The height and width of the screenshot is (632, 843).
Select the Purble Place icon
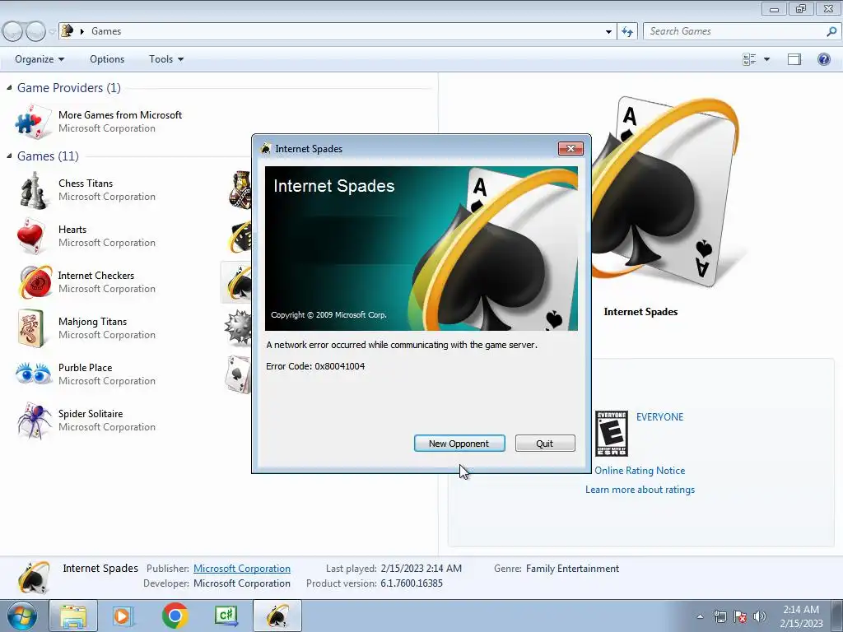(x=33, y=374)
